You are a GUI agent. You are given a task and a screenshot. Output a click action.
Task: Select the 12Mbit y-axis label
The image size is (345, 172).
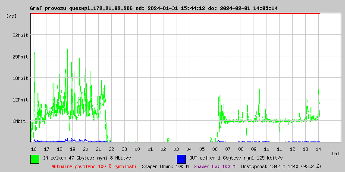[x=20, y=100]
